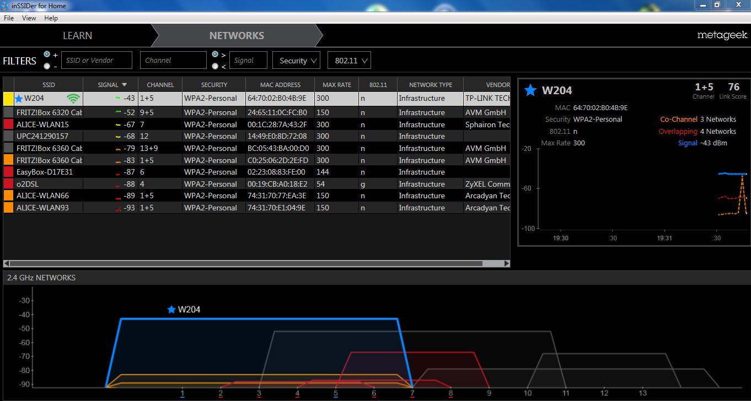Sort by NETWORK TYPE column header
The height and width of the screenshot is (401, 751).
[431, 85]
